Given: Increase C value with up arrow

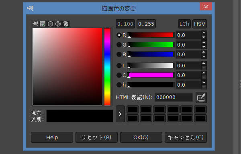Looking at the screenshot, I should click(204, 73).
